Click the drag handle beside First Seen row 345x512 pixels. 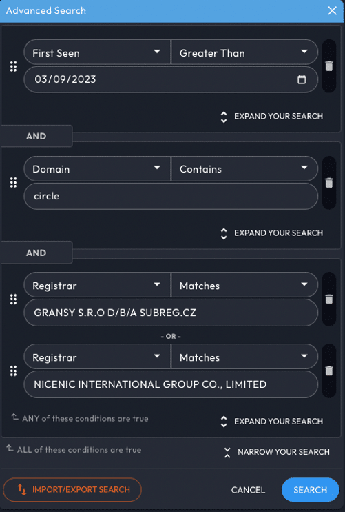(x=13, y=66)
